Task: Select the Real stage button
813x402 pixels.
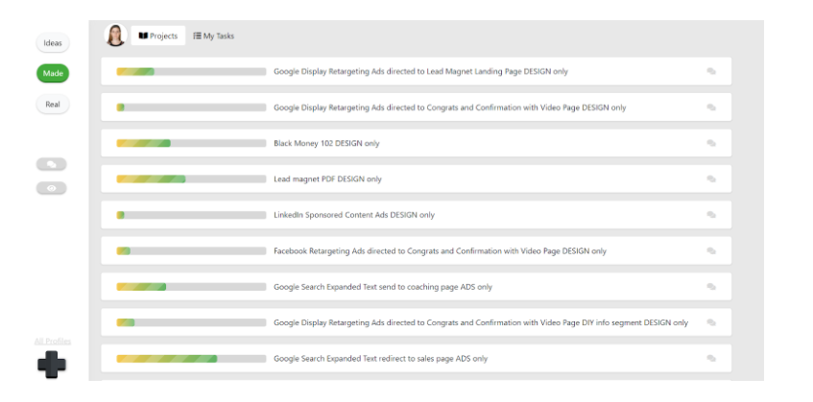Action: point(53,105)
